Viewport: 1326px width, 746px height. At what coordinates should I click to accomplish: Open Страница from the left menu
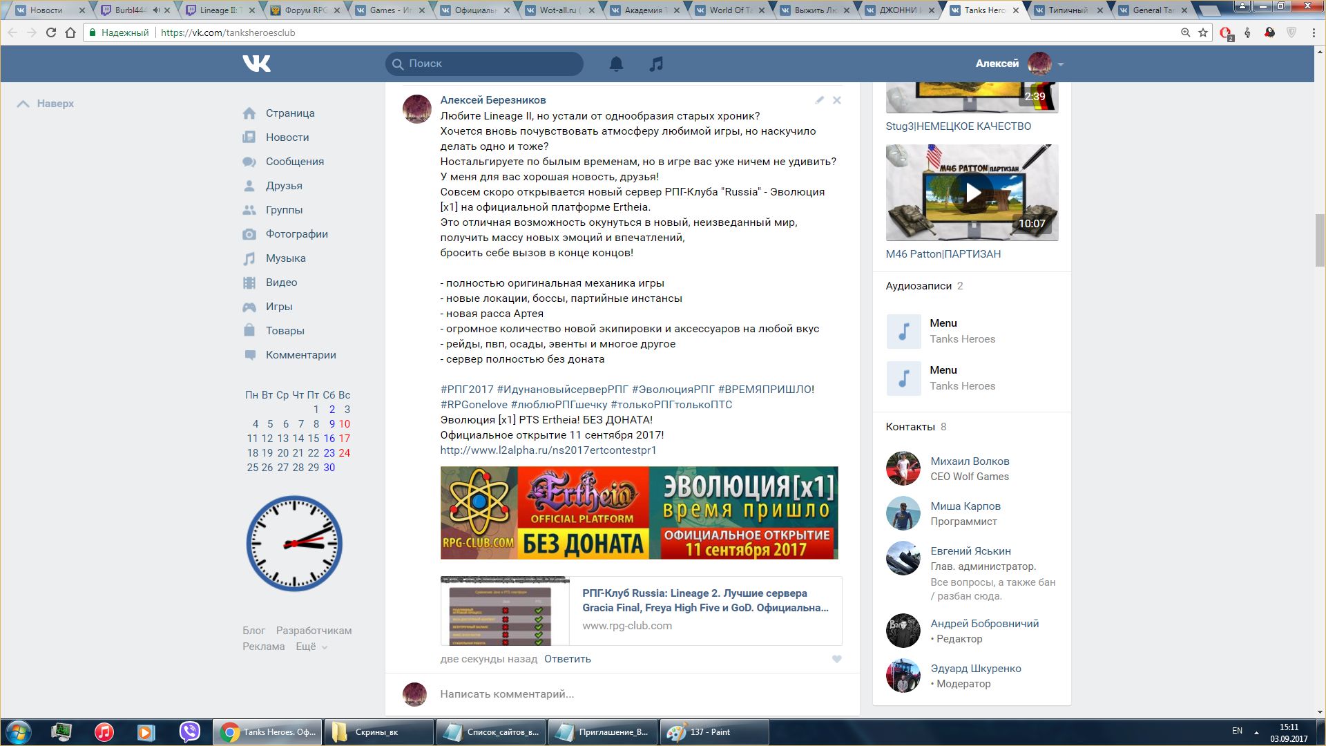click(x=290, y=113)
